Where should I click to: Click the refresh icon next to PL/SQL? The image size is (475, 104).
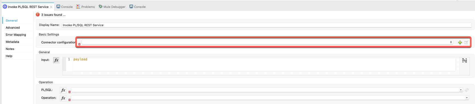(x=467, y=90)
